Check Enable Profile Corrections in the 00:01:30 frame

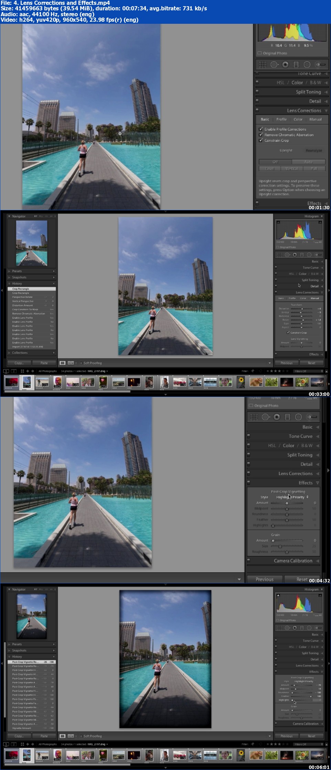point(261,129)
